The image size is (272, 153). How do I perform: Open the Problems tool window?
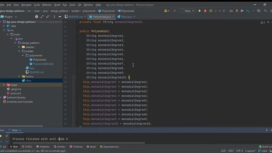pyautogui.click(x=43, y=147)
